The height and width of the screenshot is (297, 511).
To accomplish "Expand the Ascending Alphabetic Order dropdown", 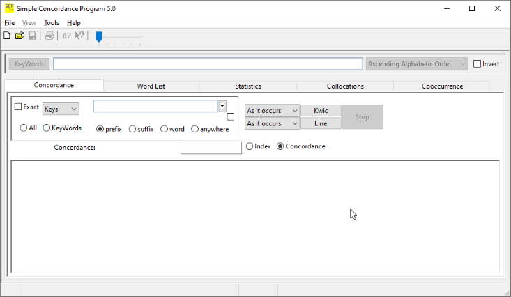I will coord(417,63).
